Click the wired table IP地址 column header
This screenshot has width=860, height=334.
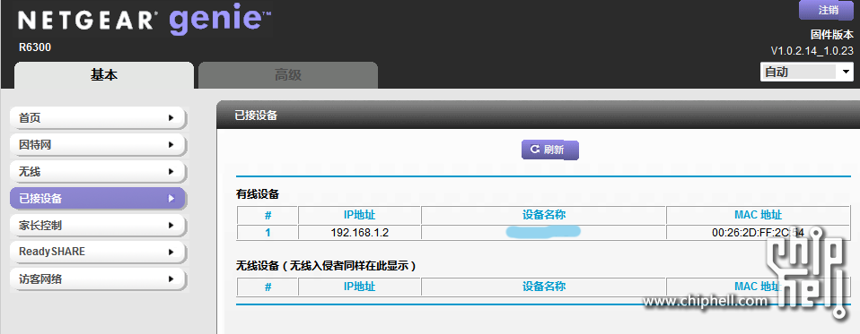pyautogui.click(x=360, y=215)
